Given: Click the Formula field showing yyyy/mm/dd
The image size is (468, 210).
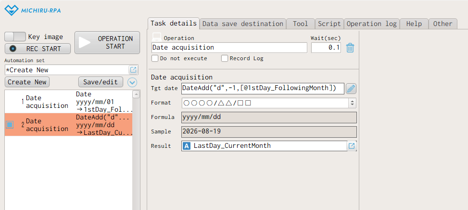Looking at the screenshot, I should click(269, 117).
